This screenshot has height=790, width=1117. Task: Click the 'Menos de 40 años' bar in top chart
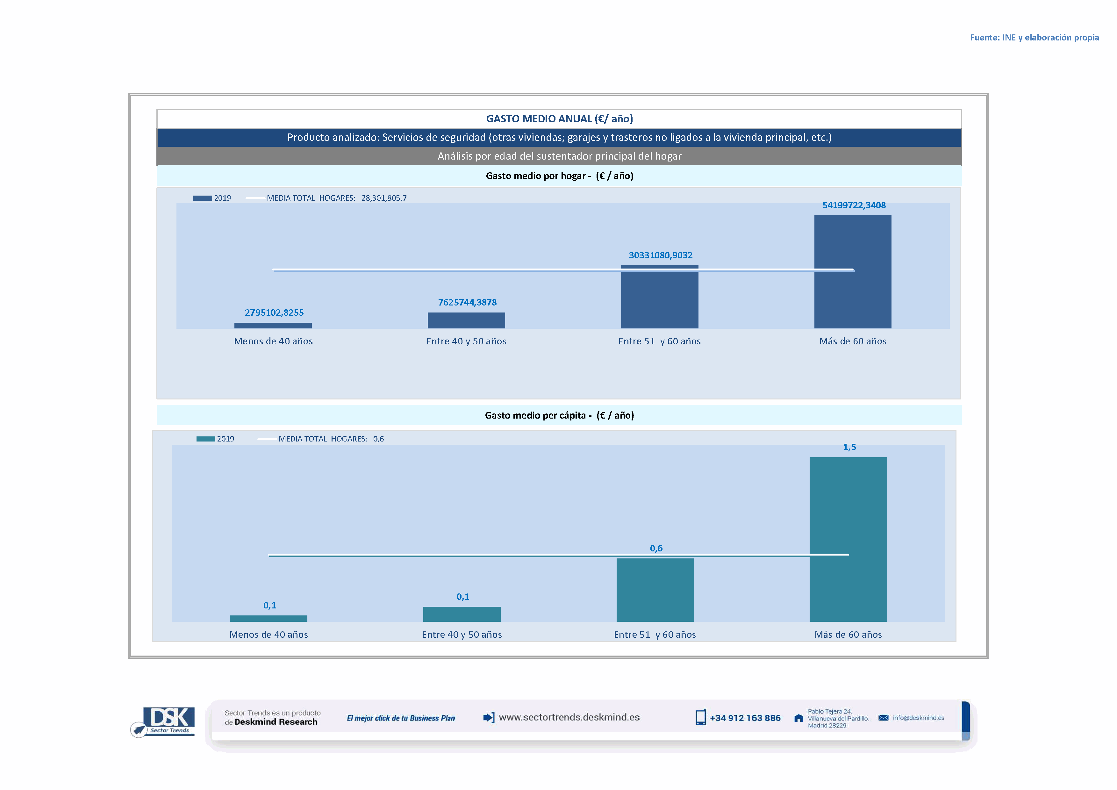click(x=273, y=326)
